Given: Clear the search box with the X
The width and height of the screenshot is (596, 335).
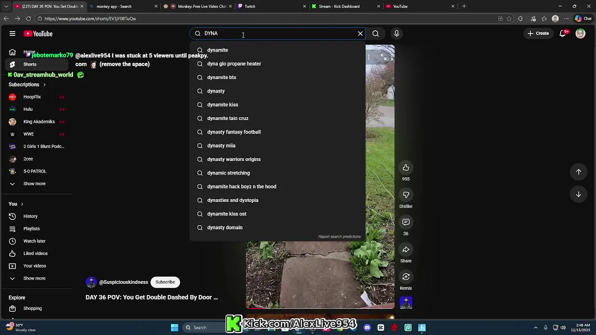Looking at the screenshot, I should click(360, 33).
